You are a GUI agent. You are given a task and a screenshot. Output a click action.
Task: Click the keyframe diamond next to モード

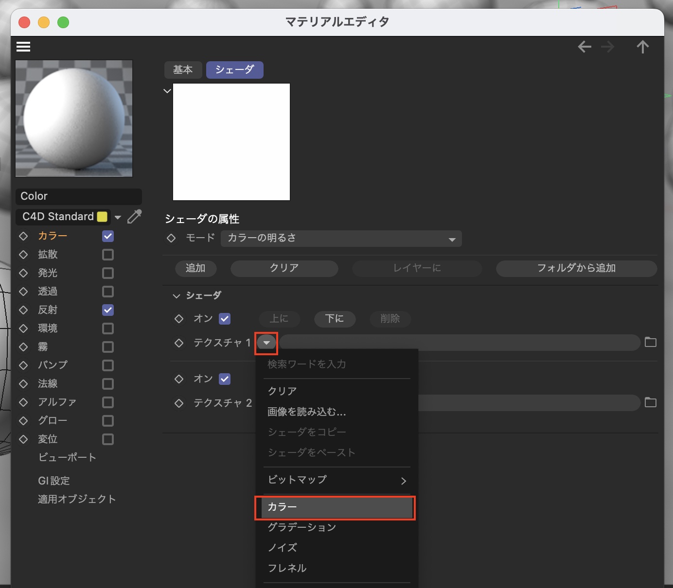tap(171, 238)
